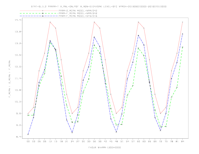The height and width of the screenshot is (154, 199).
Task: Click x-axis tick label 15
Action: (x=56, y=141)
